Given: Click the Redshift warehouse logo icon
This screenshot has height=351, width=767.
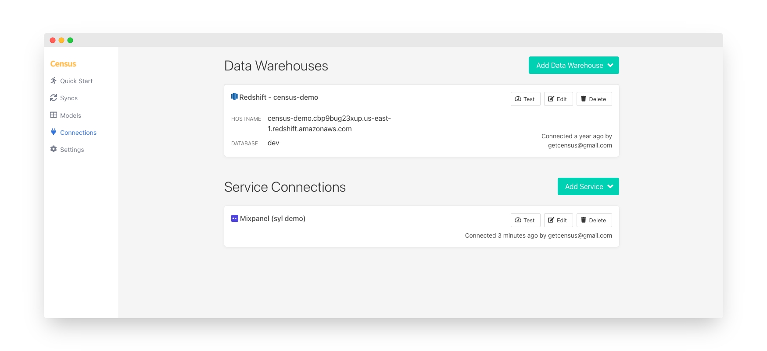Looking at the screenshot, I should coord(234,96).
